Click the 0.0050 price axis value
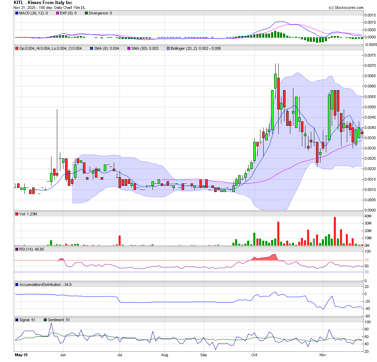Viewport: 377px width, 362px height. coord(370,107)
